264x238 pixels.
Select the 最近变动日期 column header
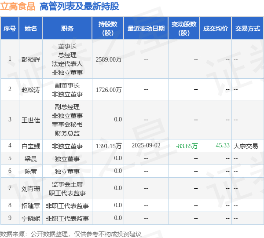(146, 28)
